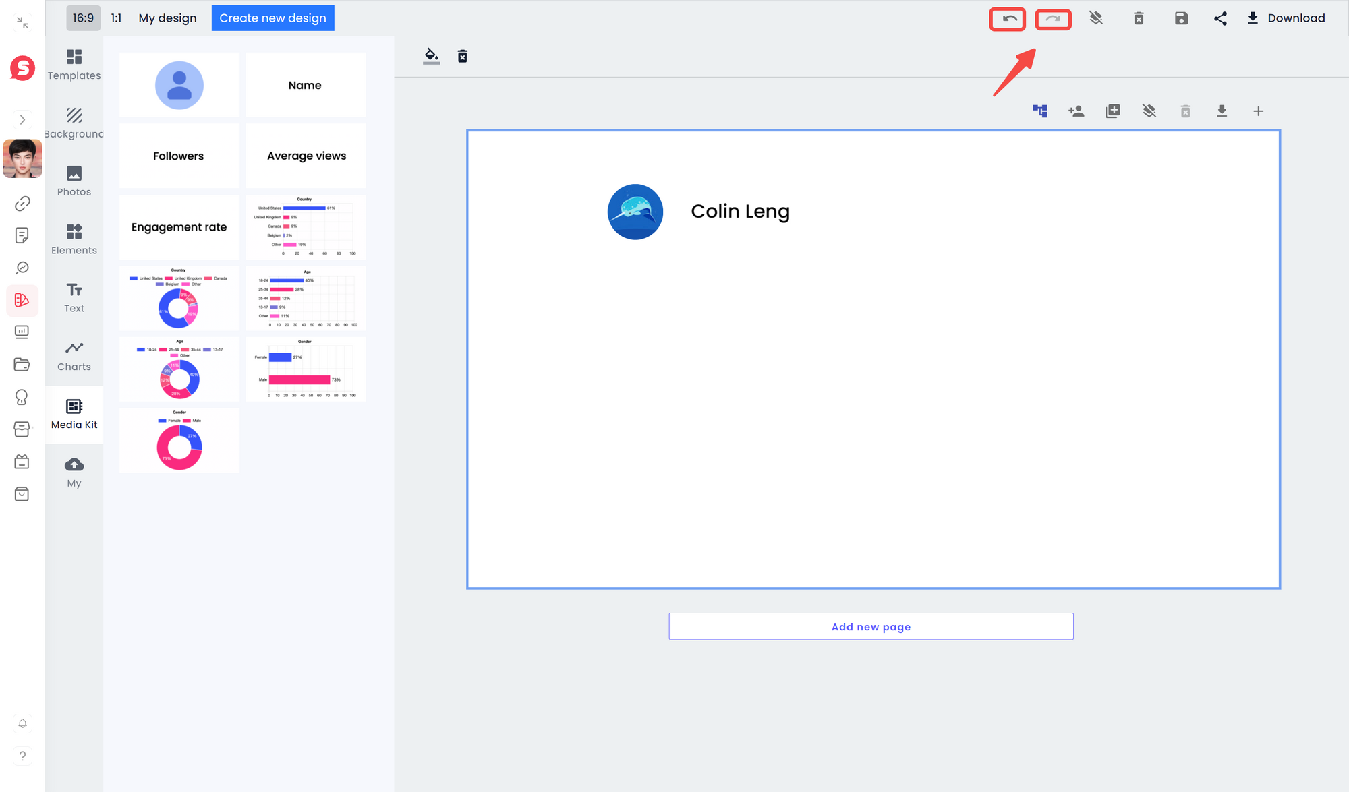Open notifications bell icon
This screenshot has width=1349, height=792.
coord(22,723)
